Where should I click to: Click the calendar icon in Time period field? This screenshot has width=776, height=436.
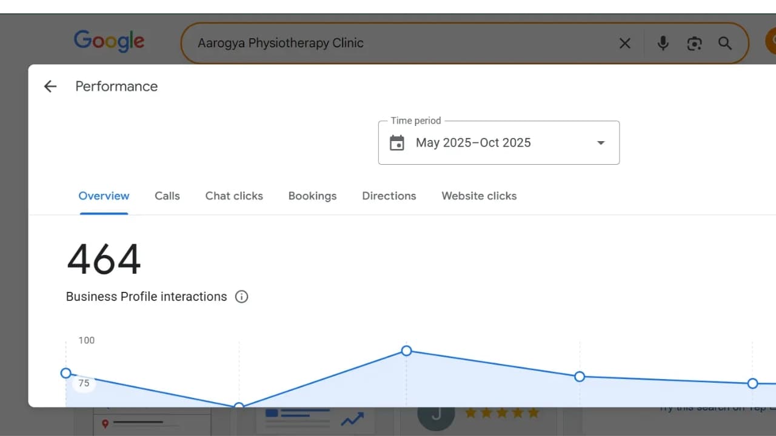tap(397, 143)
